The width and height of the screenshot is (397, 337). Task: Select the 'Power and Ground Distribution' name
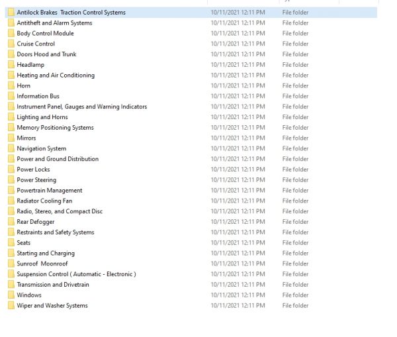click(x=58, y=159)
